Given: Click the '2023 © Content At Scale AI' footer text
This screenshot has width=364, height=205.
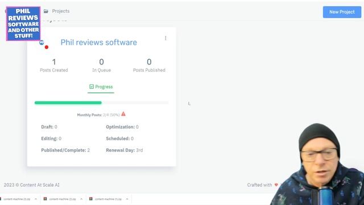Looking at the screenshot, I should pyautogui.click(x=32, y=185).
